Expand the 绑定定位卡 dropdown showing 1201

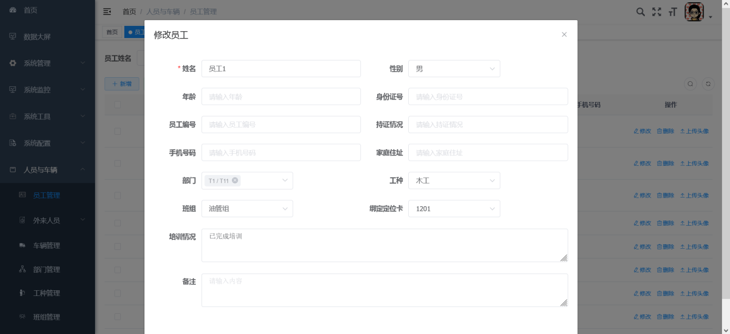(454, 209)
